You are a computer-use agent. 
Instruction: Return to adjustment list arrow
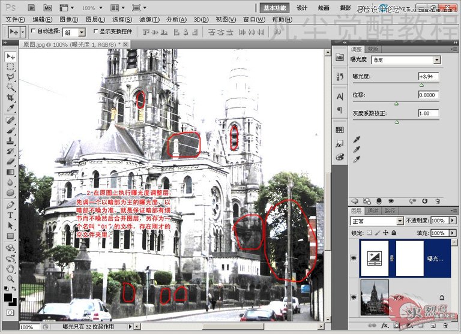click(x=355, y=201)
